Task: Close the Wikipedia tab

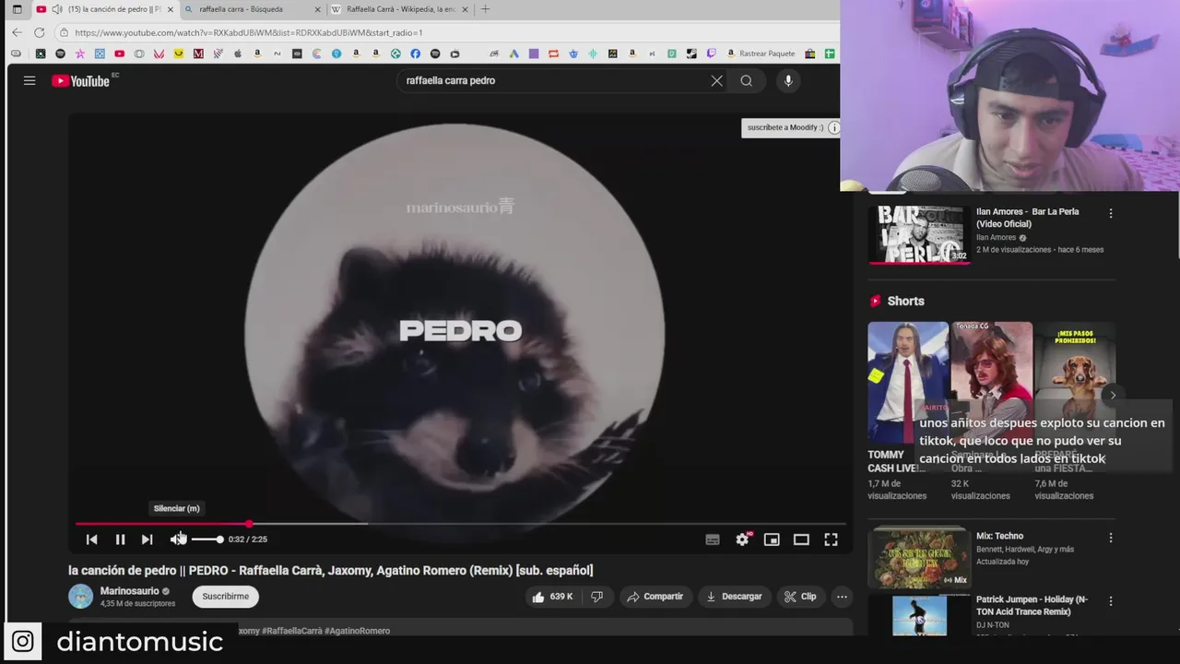Action: [x=465, y=9]
